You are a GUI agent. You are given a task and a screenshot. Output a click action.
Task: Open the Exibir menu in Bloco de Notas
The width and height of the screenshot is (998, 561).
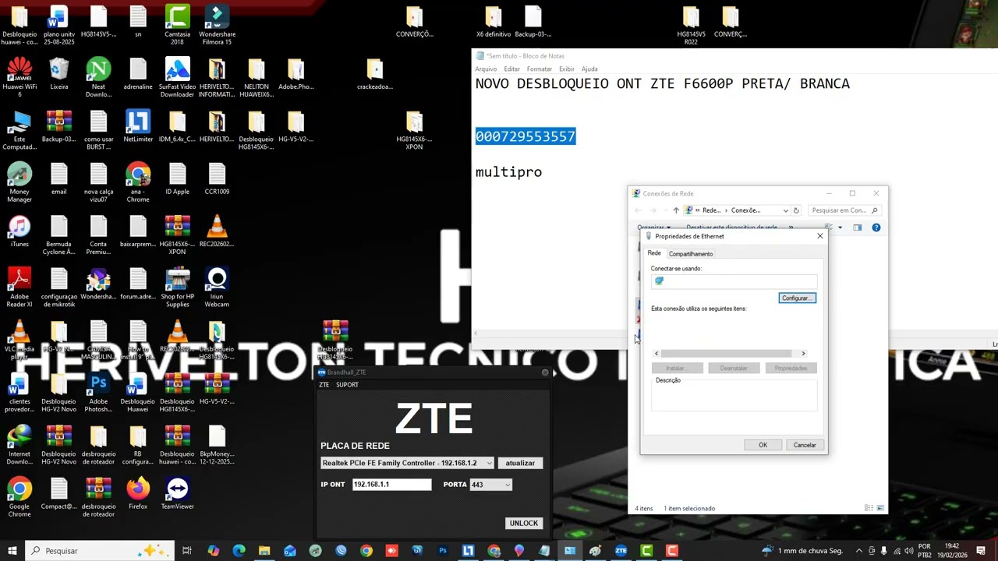point(567,69)
